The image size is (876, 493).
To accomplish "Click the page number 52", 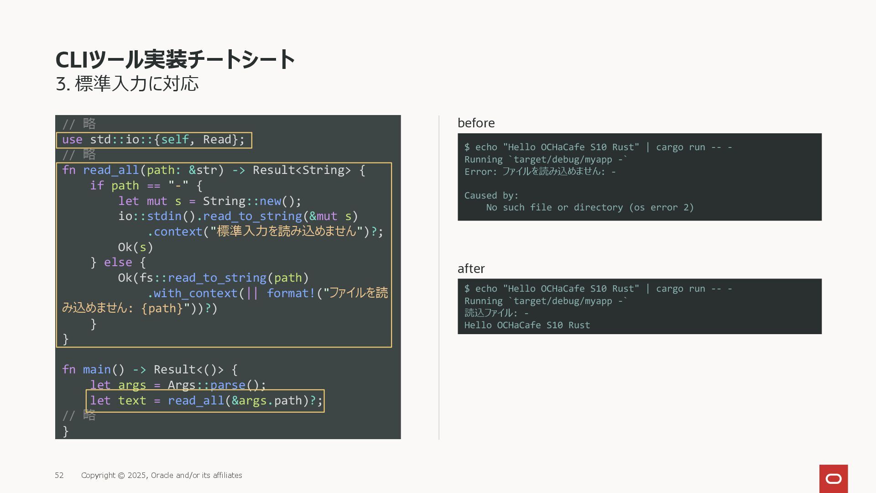I will pos(59,475).
